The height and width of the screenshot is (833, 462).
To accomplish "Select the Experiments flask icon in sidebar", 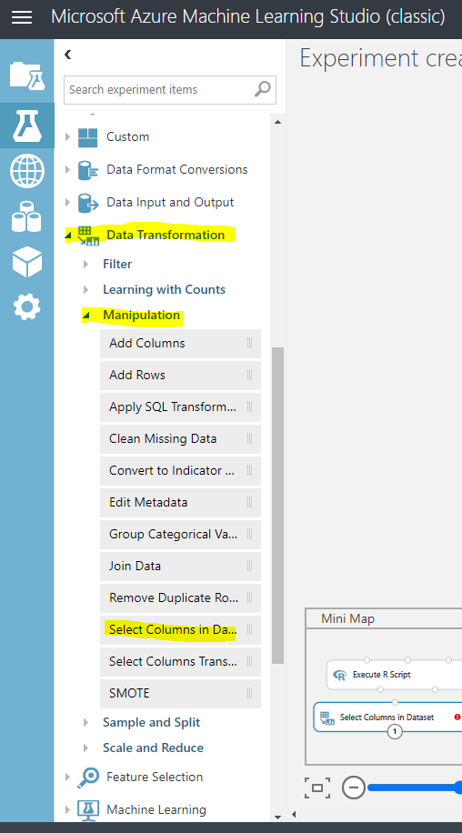I will click(x=27, y=125).
